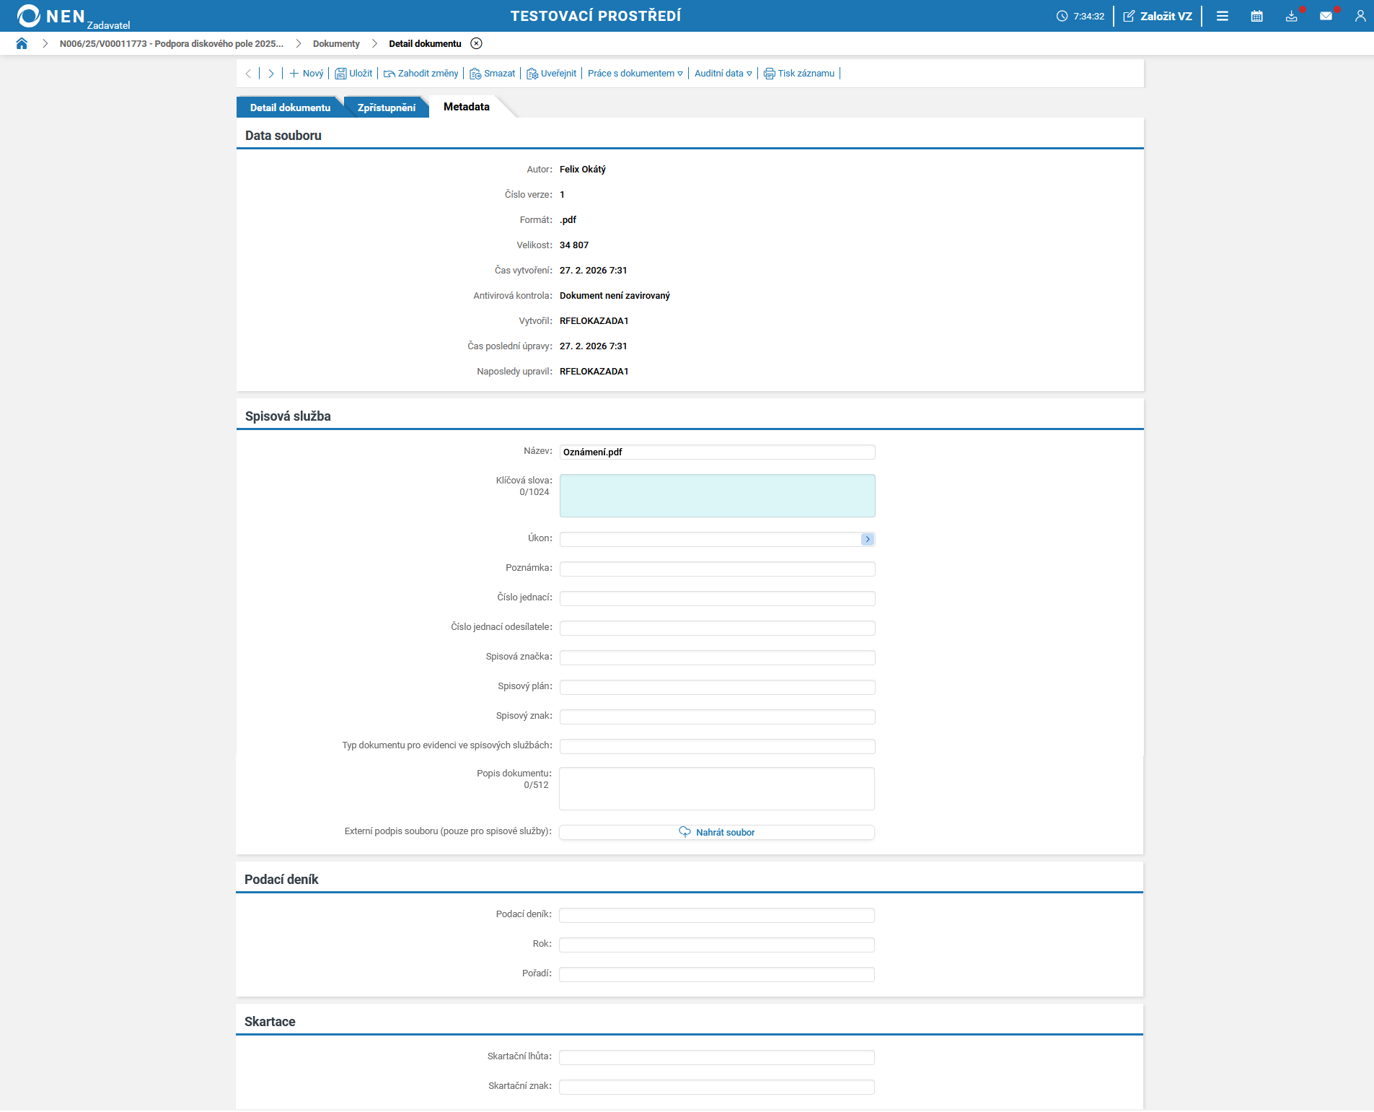The width and height of the screenshot is (1374, 1112).
Task: Open the Úkon field selector arrow
Action: [867, 539]
